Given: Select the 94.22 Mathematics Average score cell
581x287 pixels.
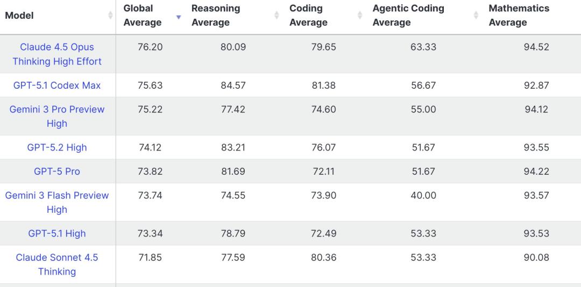Looking at the screenshot, I should [536, 171].
